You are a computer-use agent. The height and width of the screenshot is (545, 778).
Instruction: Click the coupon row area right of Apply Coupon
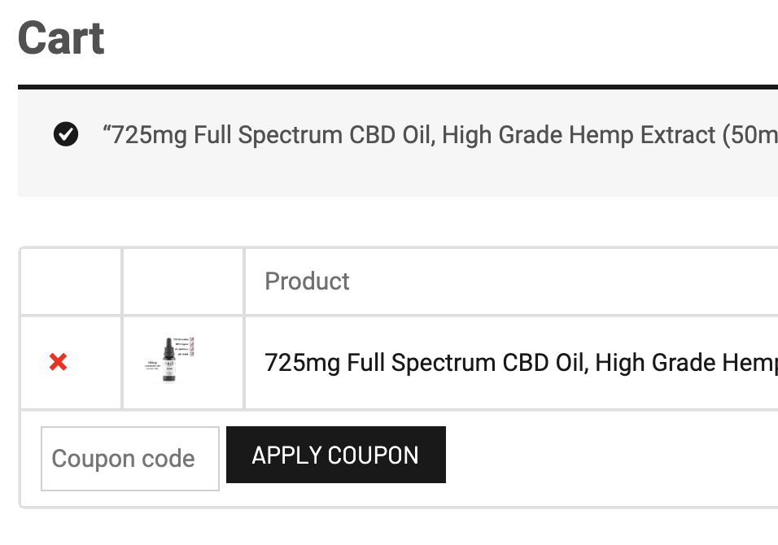click(610, 459)
